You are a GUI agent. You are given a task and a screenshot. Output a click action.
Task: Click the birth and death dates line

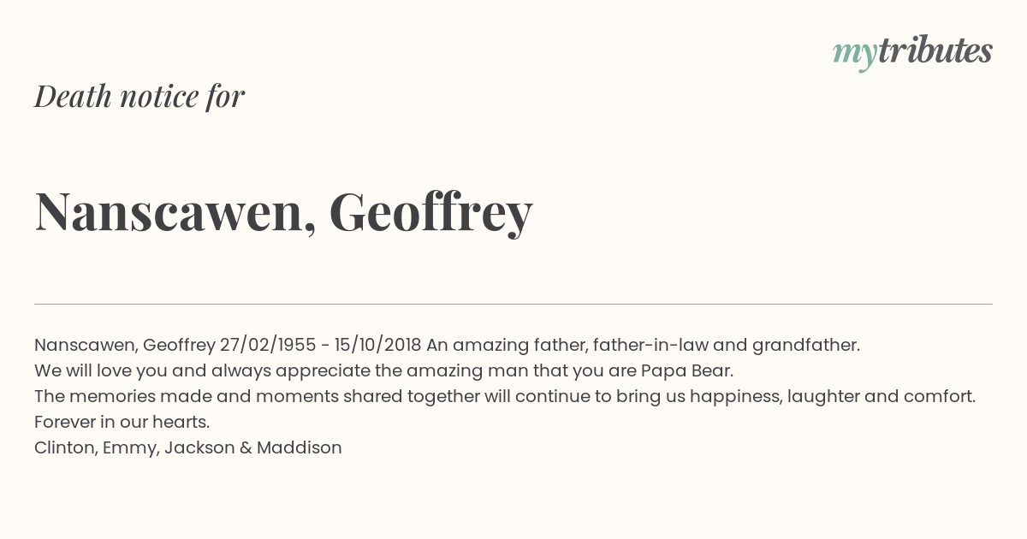[447, 345]
